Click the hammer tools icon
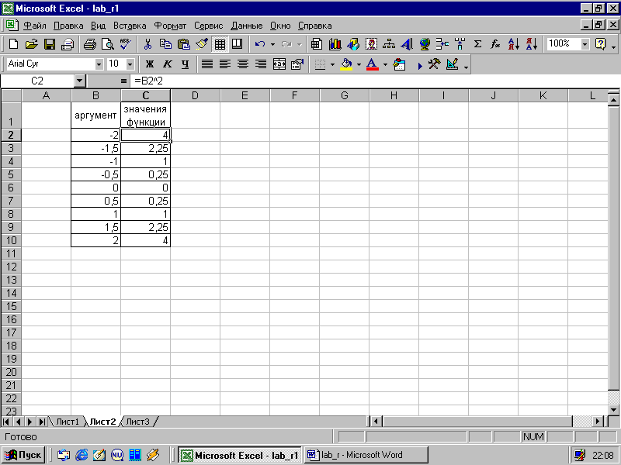This screenshot has width=621, height=465. tap(435, 64)
